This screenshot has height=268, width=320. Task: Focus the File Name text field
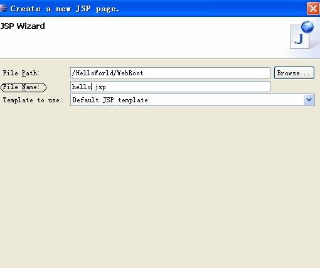click(170, 87)
